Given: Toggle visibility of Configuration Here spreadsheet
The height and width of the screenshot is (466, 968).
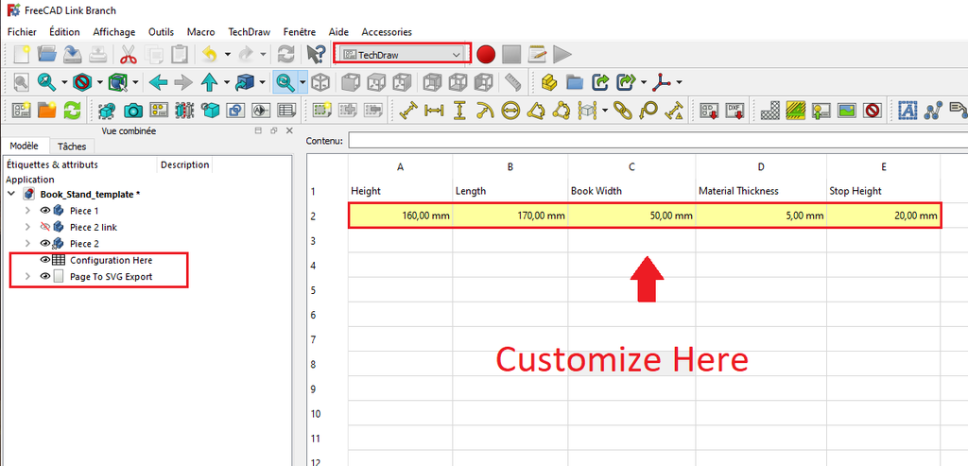Looking at the screenshot, I should (44, 260).
